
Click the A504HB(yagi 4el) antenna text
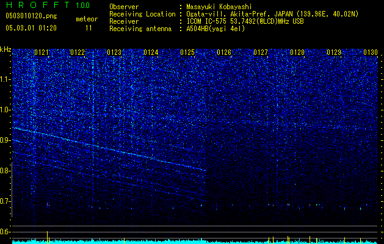(x=216, y=29)
